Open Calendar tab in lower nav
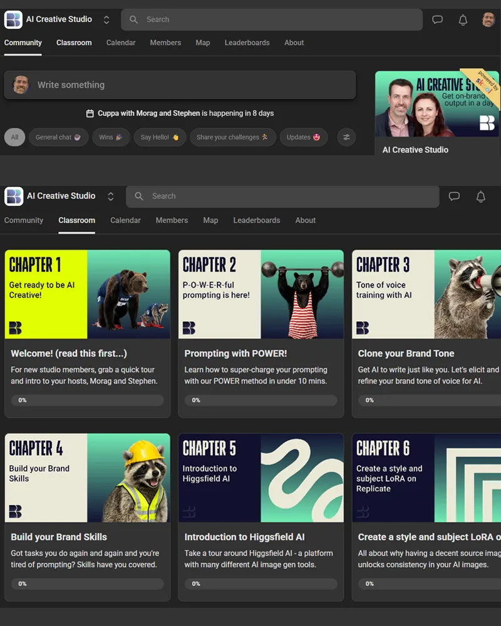 click(x=125, y=220)
